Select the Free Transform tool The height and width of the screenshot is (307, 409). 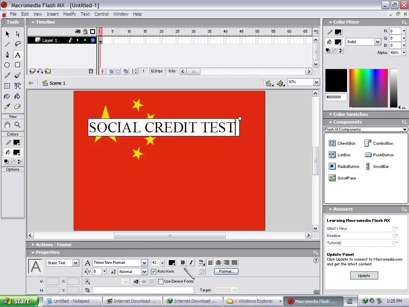(x=7, y=86)
